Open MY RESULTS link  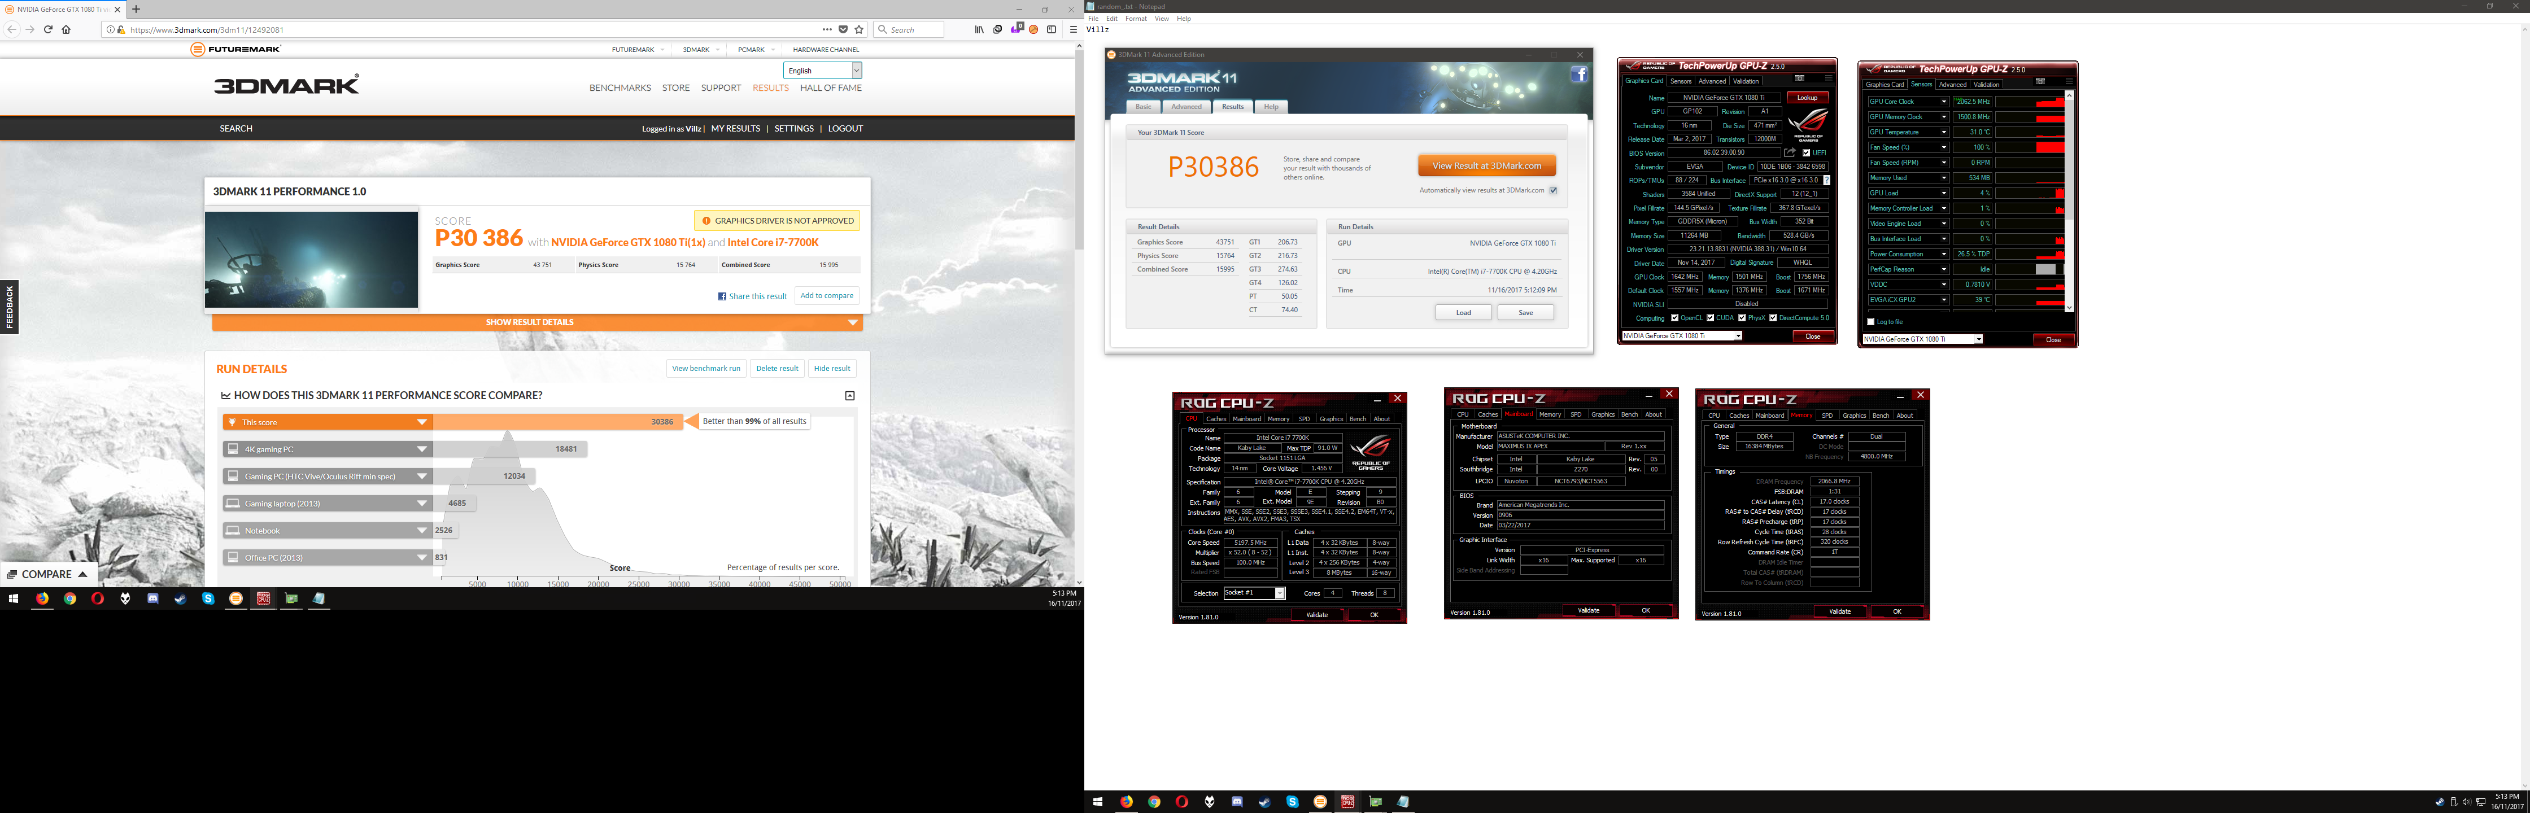[736, 129]
